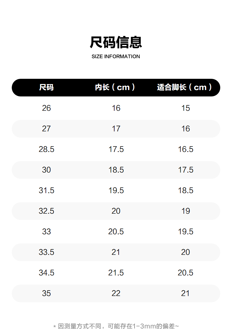Screen dimensions: 232x329
Task: Click the 尺码信息 title heading
Action: coord(116,42)
